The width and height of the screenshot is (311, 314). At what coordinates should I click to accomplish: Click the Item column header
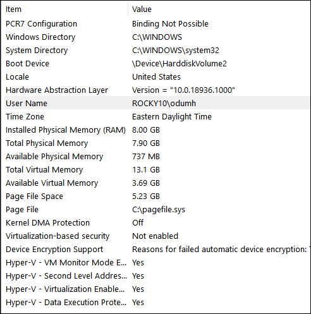[66, 9]
